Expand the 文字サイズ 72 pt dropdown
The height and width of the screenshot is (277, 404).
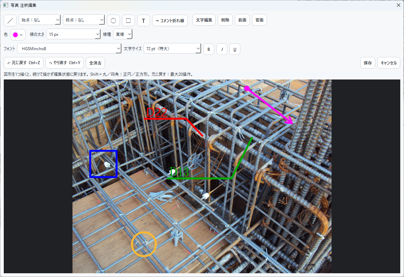click(172, 48)
